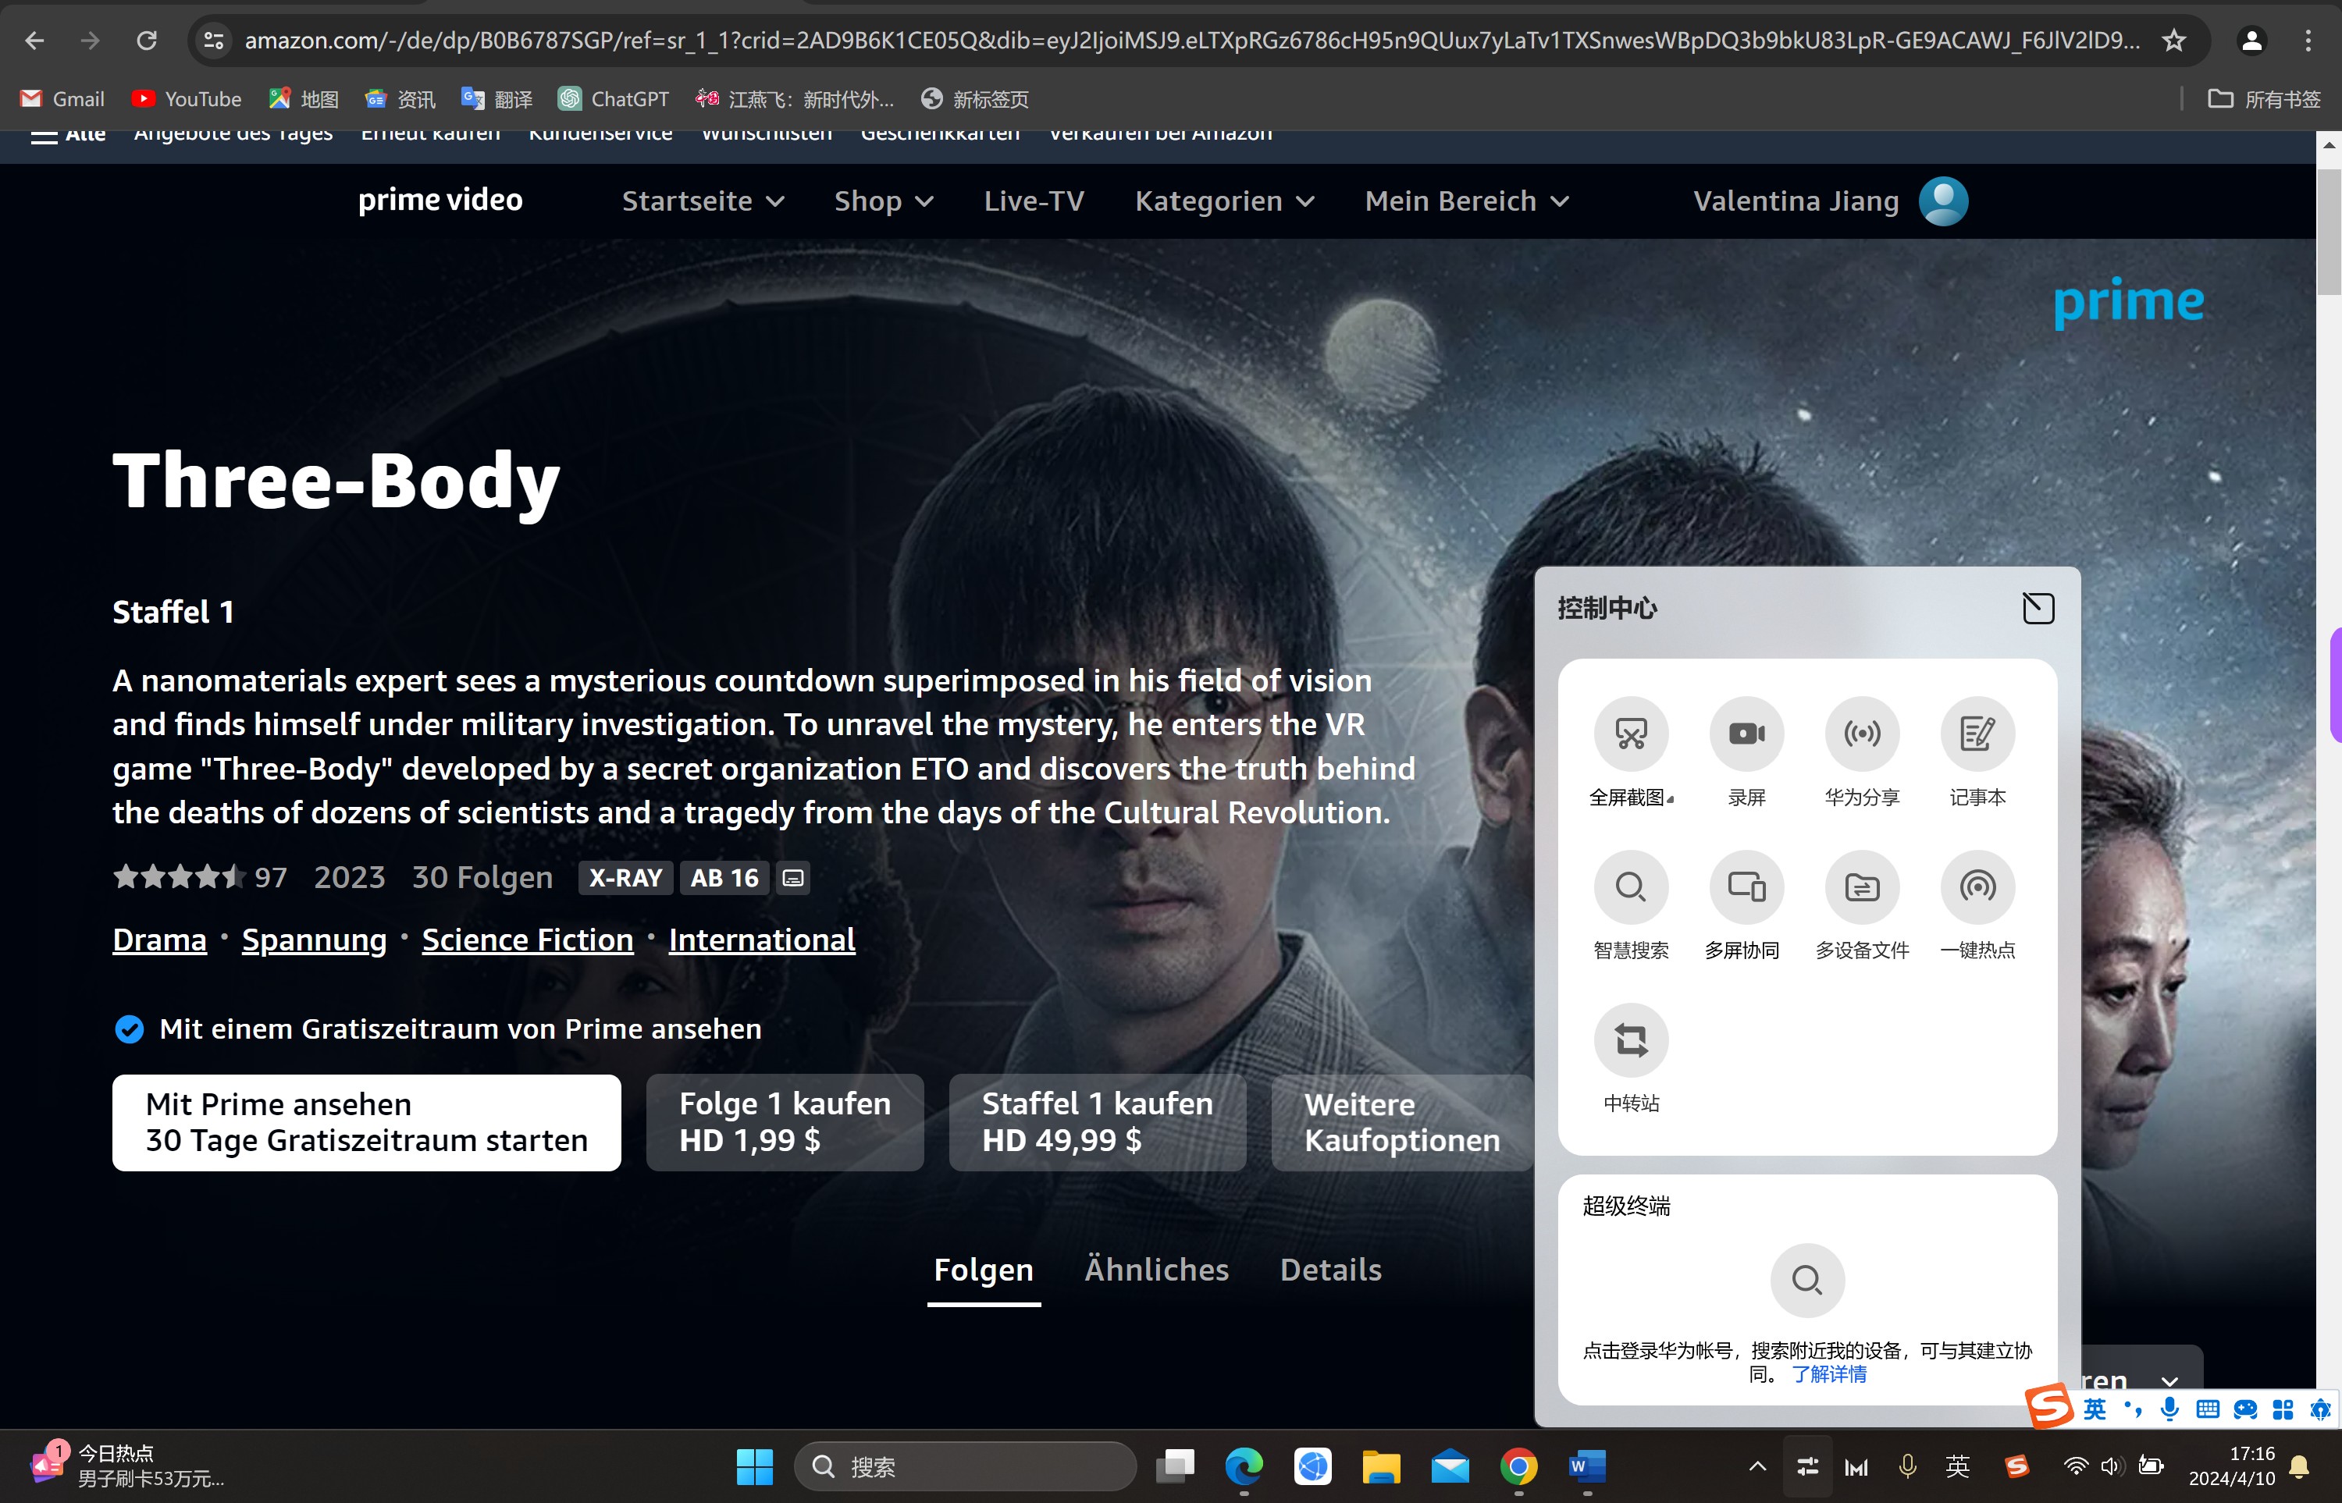Open Multi-screen Collaboration (多屏协同)
Viewport: 2342px width, 1503px height.
click(1746, 887)
